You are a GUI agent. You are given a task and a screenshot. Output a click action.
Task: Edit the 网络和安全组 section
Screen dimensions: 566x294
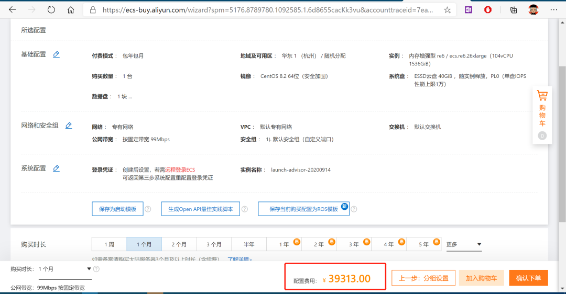[x=69, y=126]
